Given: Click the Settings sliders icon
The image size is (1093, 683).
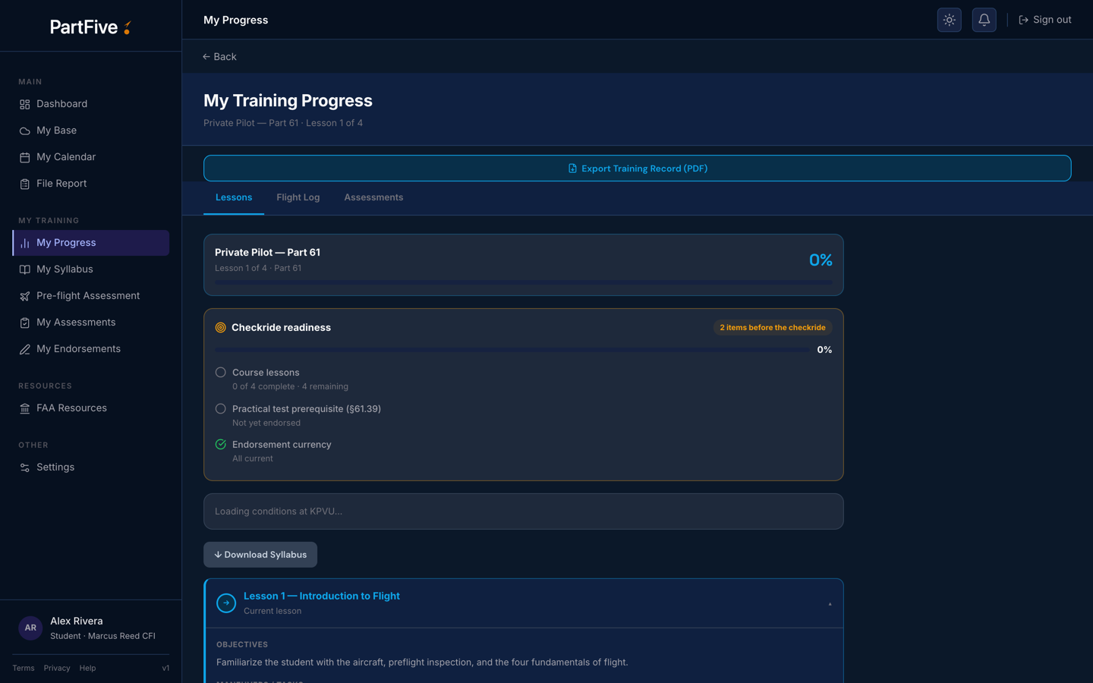Looking at the screenshot, I should (25, 467).
